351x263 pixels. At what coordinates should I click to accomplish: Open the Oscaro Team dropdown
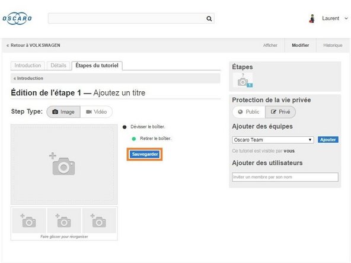[x=273, y=140]
